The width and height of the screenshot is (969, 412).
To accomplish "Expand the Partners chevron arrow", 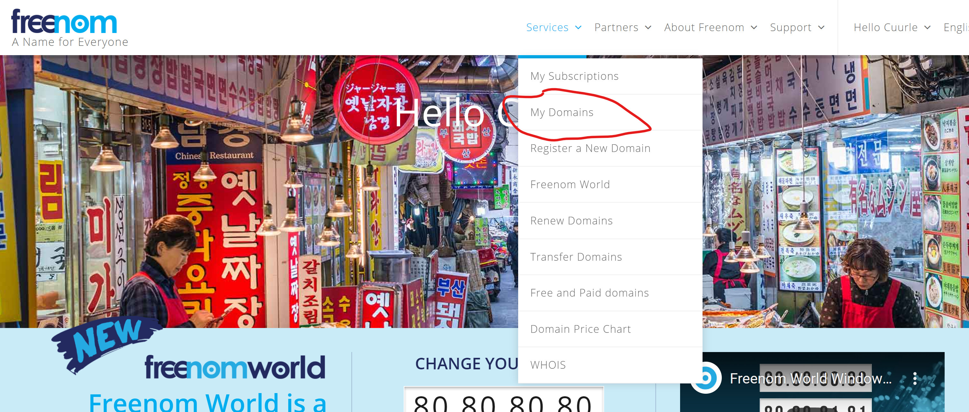I will coord(648,28).
